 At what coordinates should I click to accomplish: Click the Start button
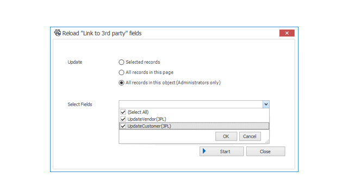221,151
